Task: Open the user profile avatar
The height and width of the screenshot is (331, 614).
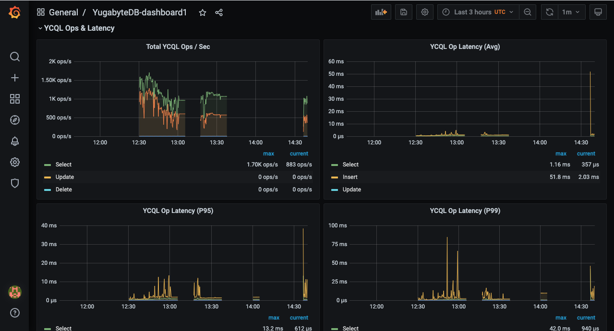Action: pos(14,292)
